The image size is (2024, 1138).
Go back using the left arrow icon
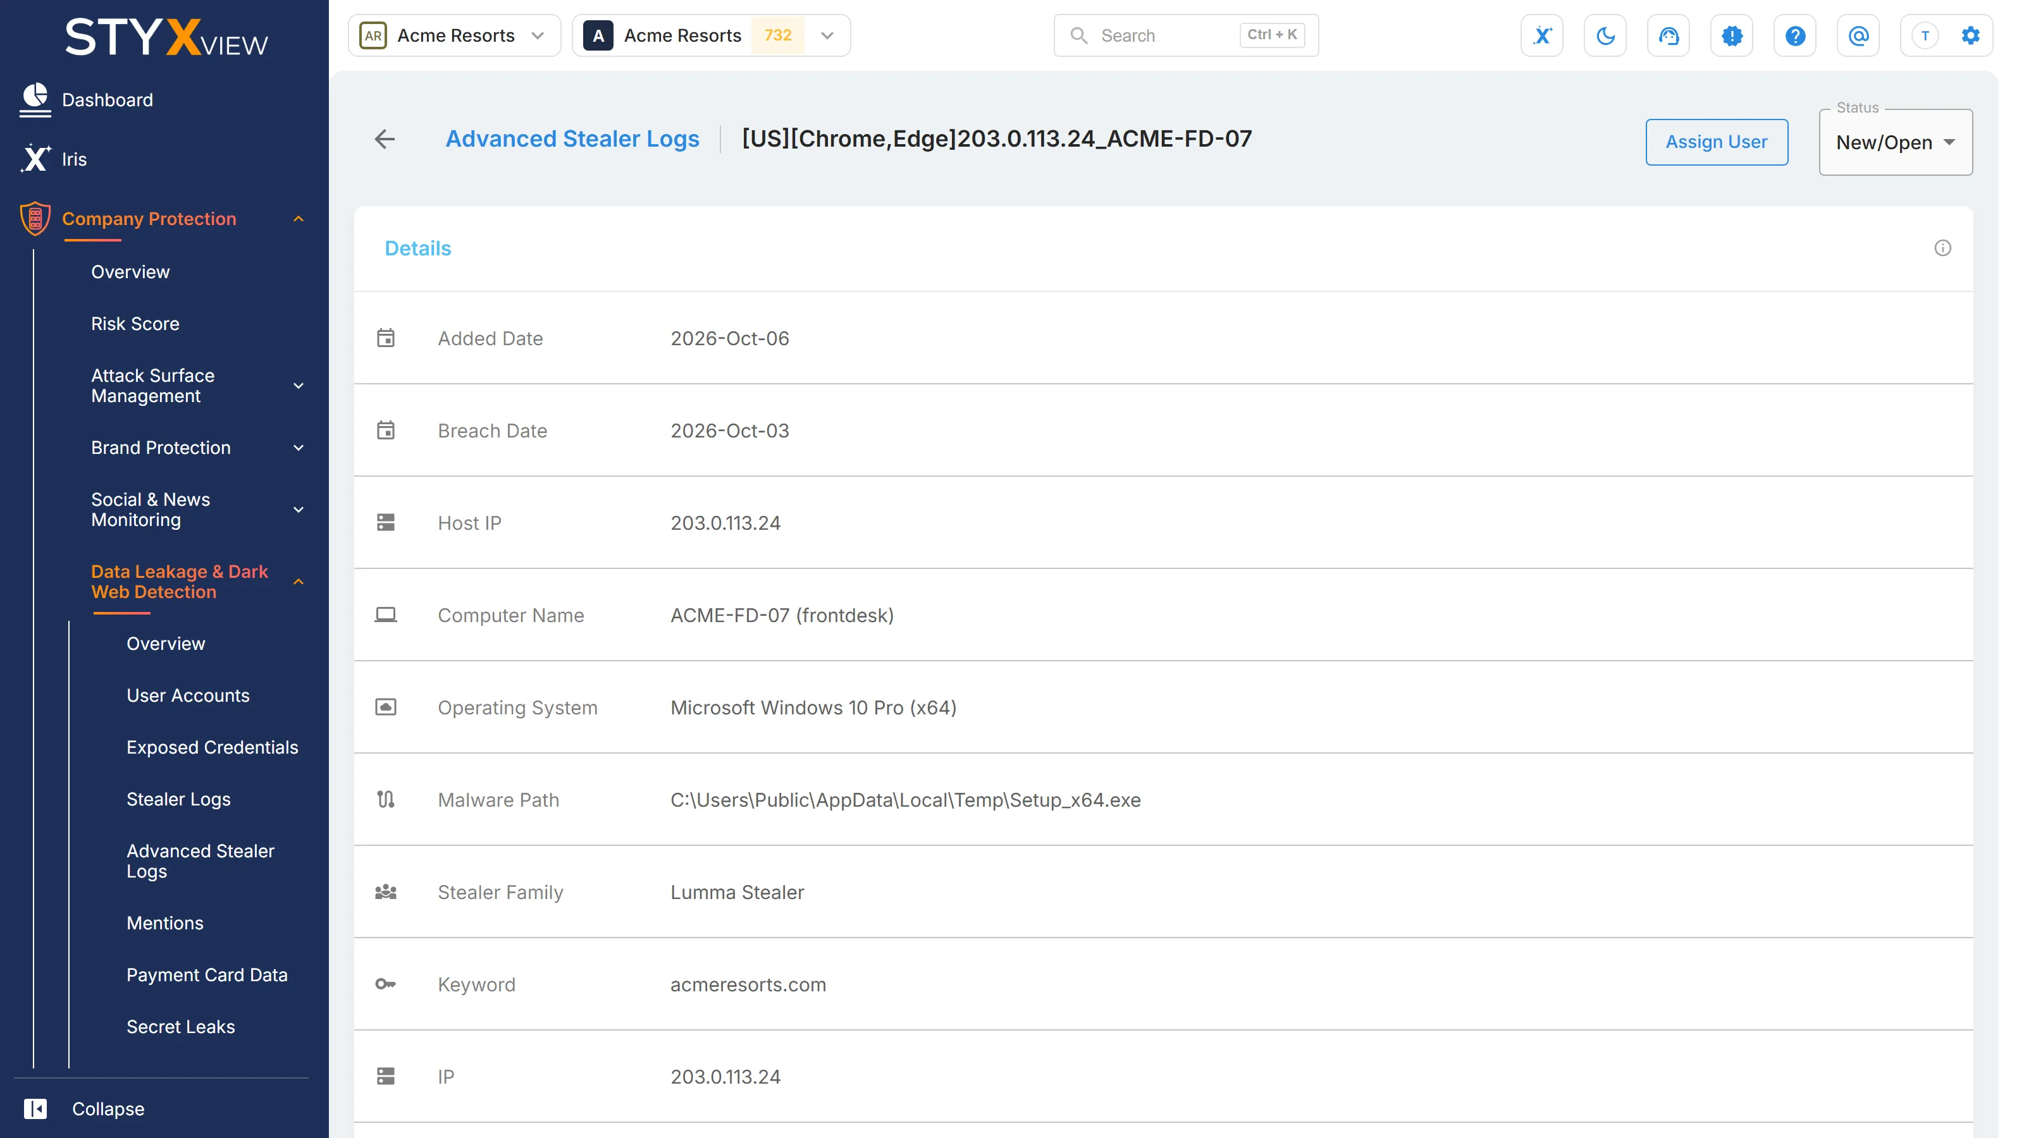coord(384,139)
